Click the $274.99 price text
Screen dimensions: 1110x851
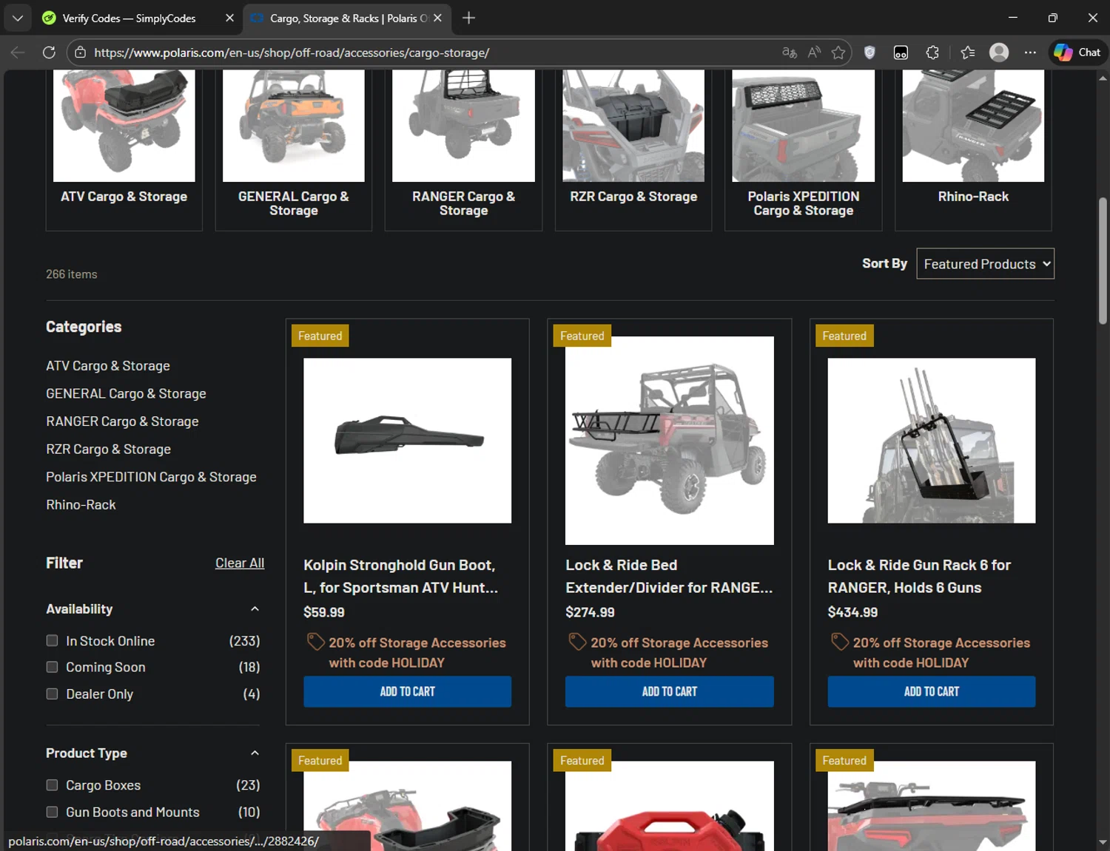pyautogui.click(x=590, y=612)
